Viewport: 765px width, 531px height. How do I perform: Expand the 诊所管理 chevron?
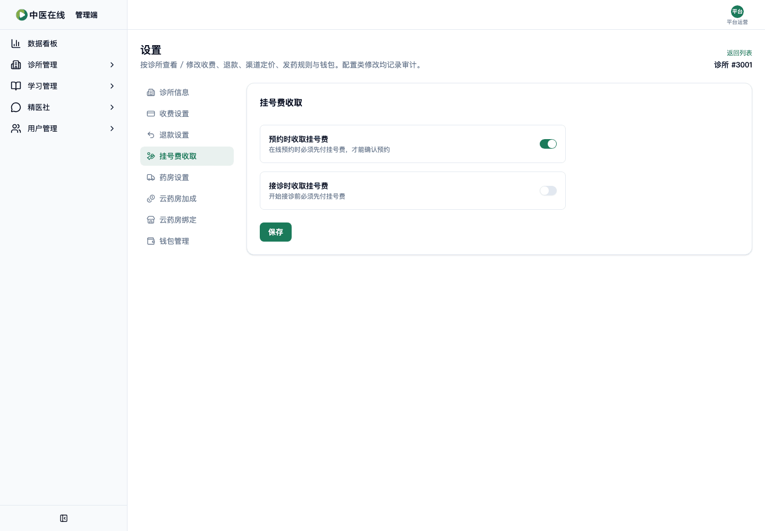pyautogui.click(x=112, y=65)
